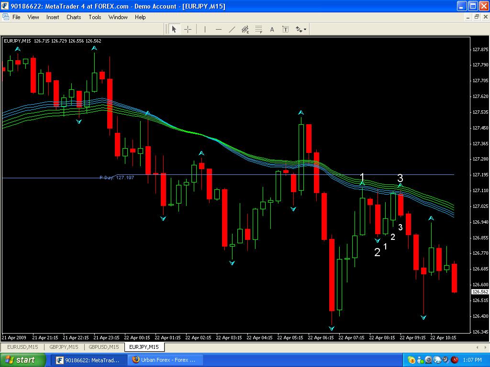
Task: Minimize the inner chart window
Action: [468, 17]
